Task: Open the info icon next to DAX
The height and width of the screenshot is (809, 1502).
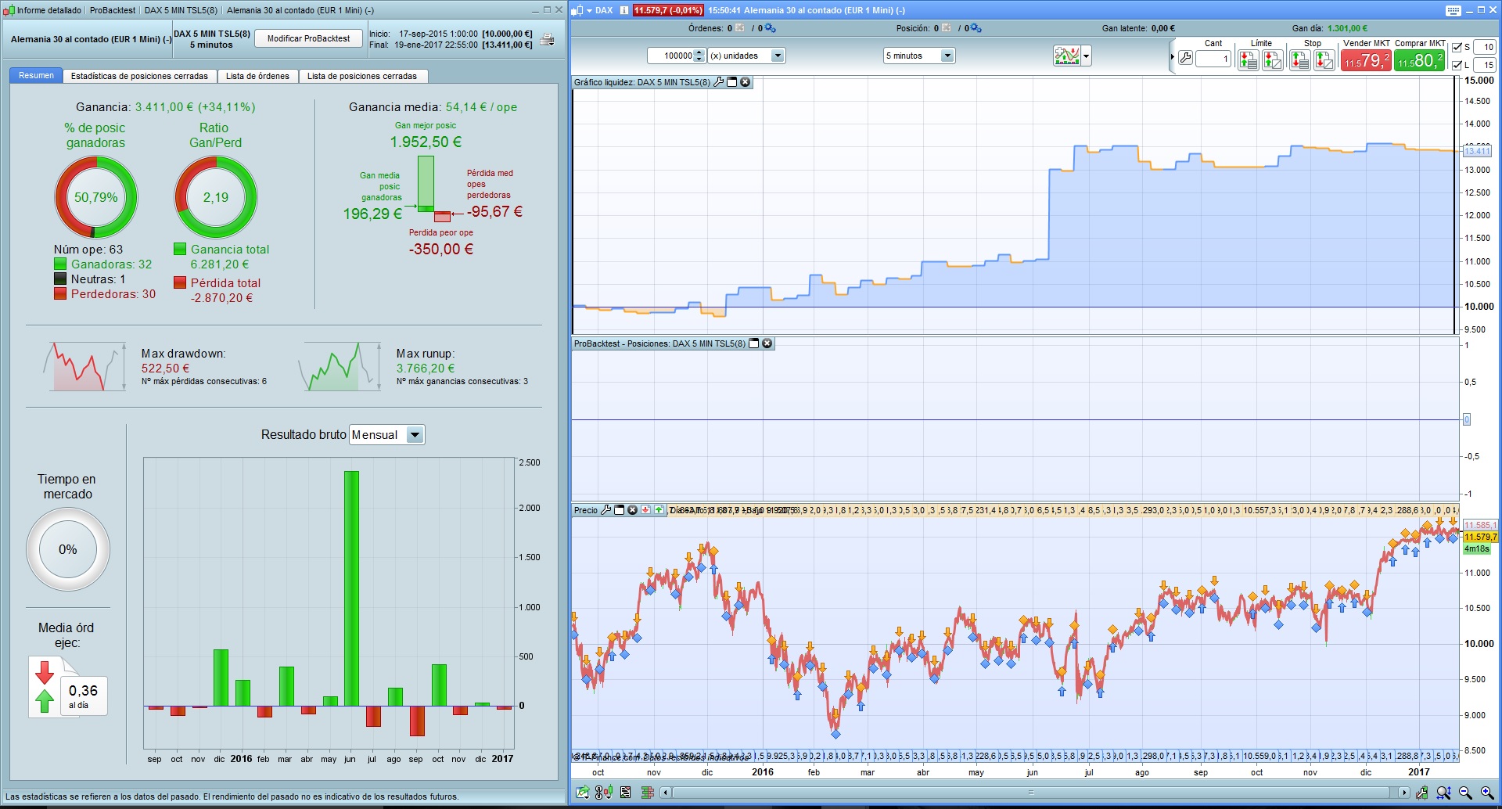Action: (624, 10)
